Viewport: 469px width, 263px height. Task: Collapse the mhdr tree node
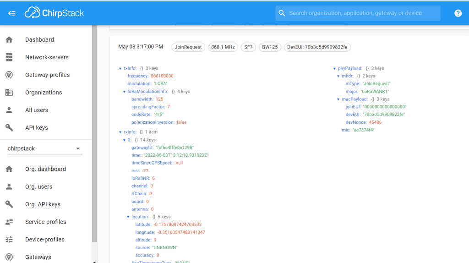(338, 77)
